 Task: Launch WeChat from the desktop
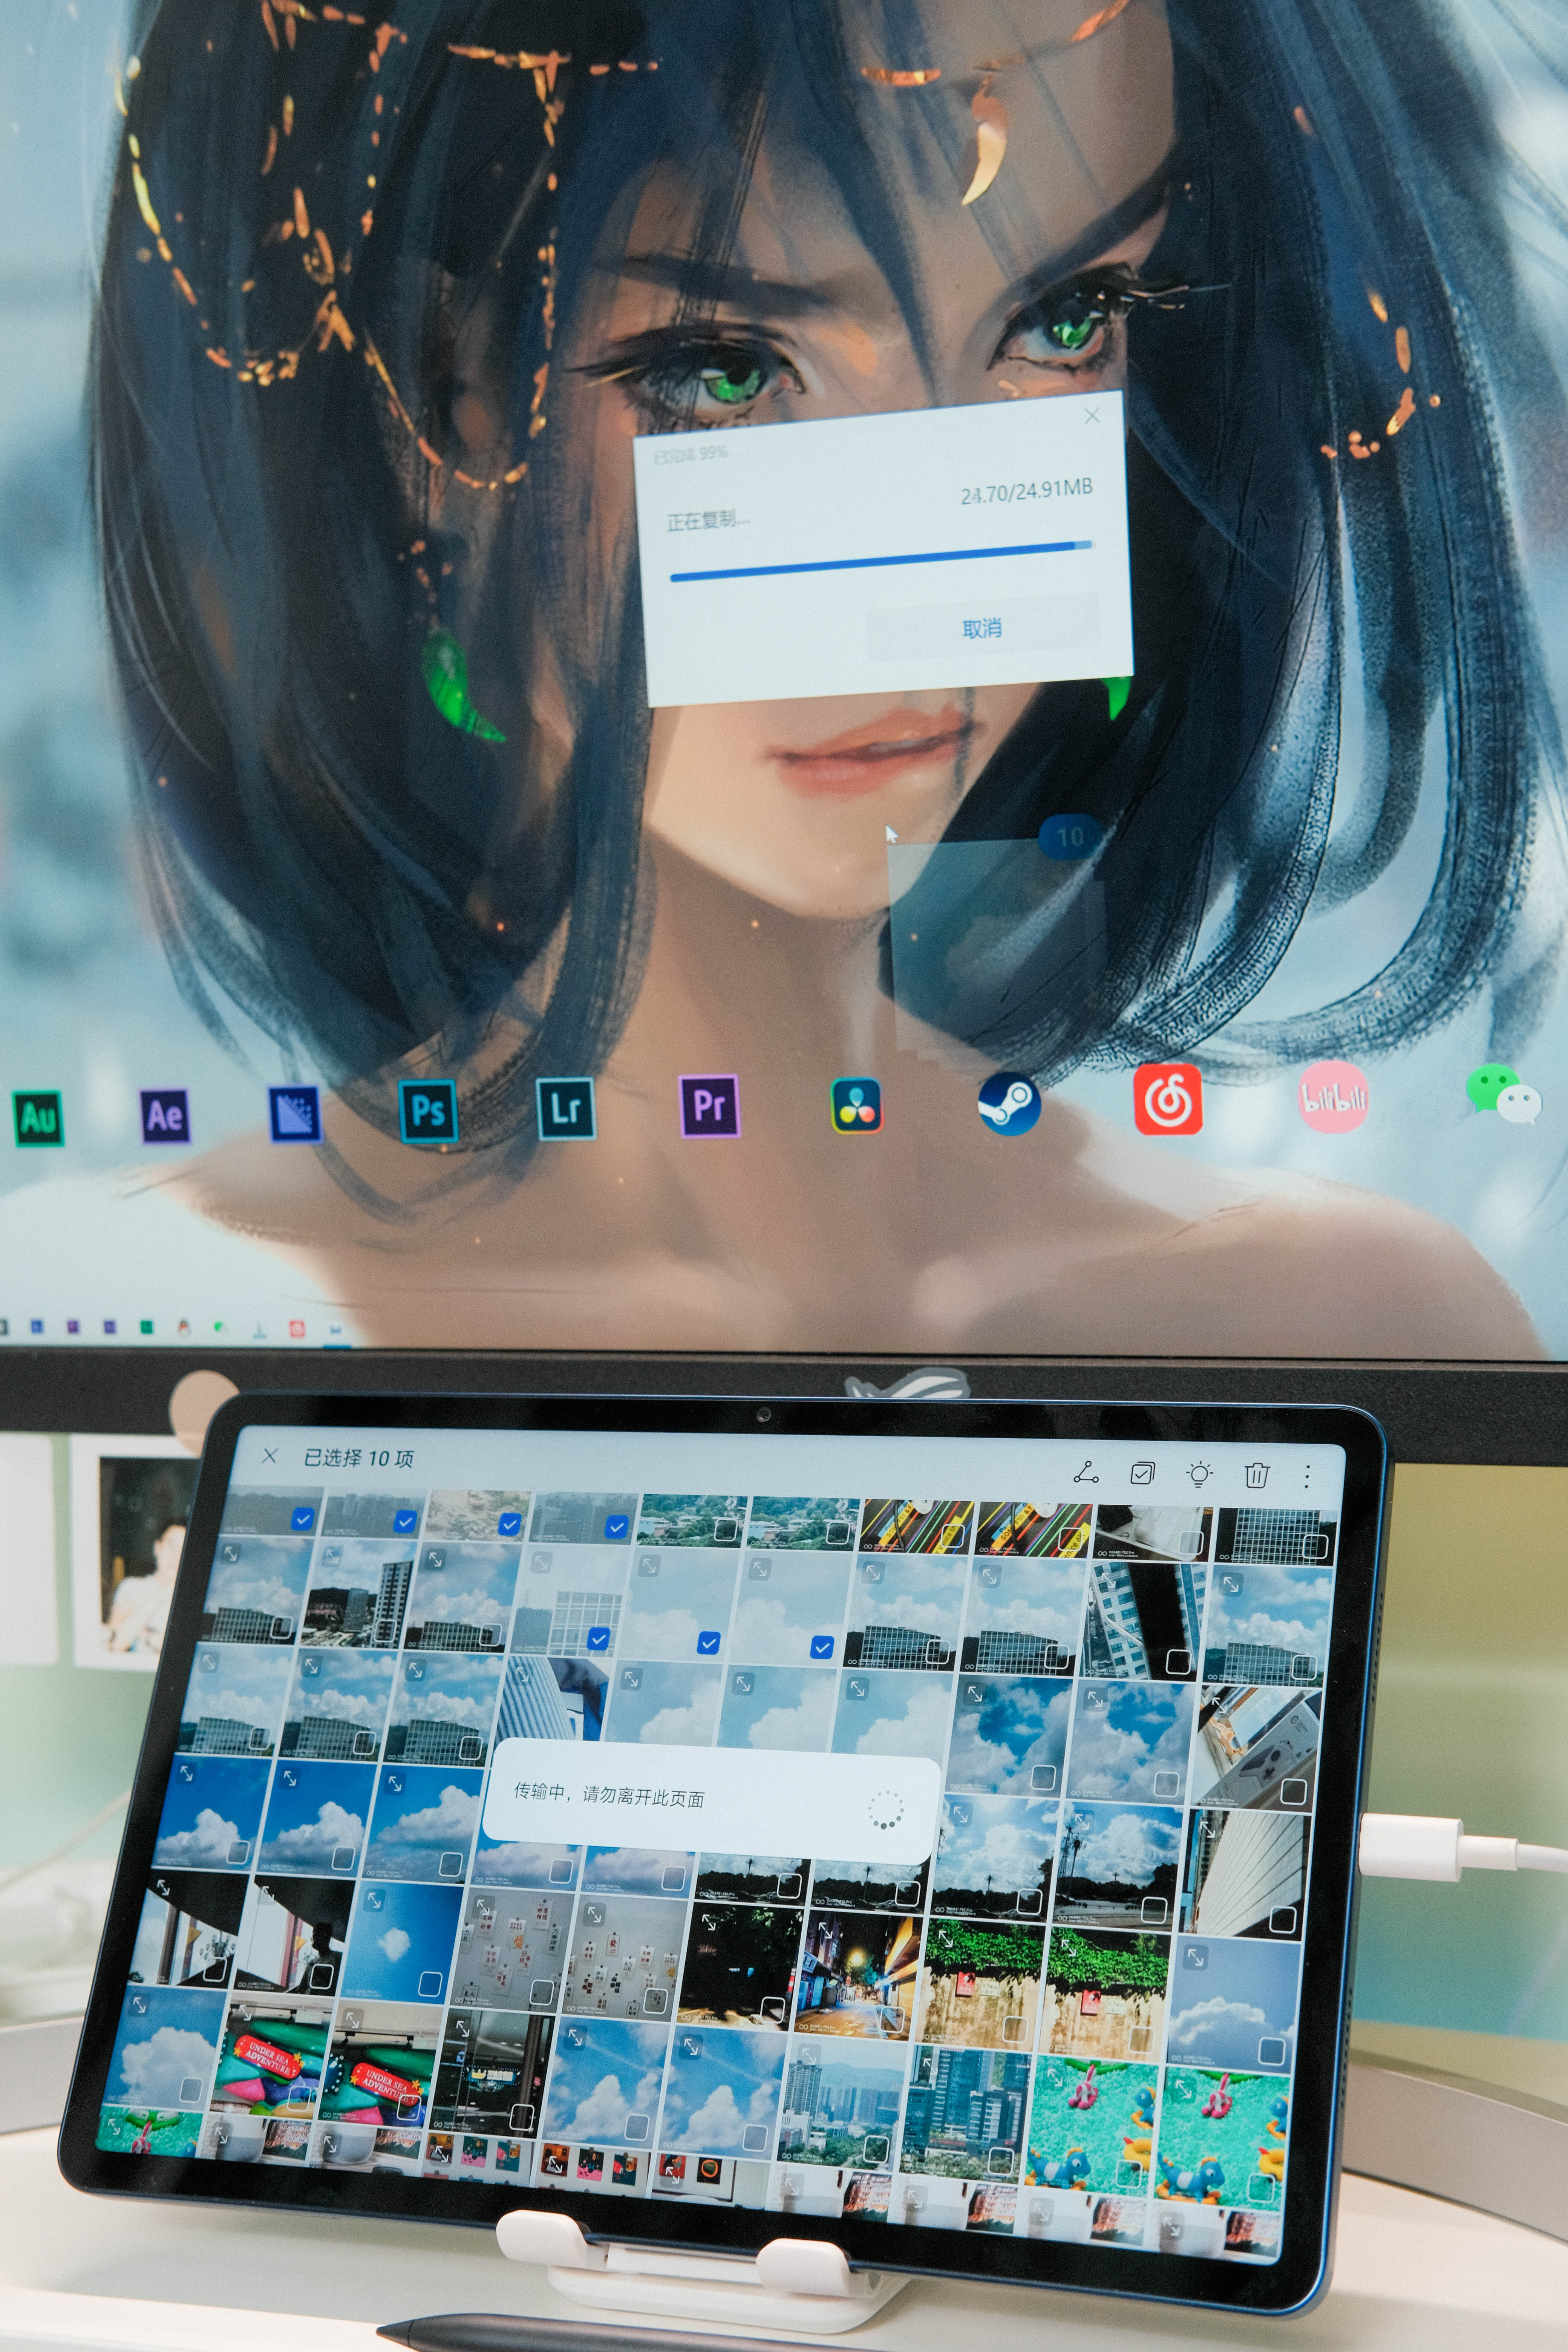click(x=1503, y=1093)
